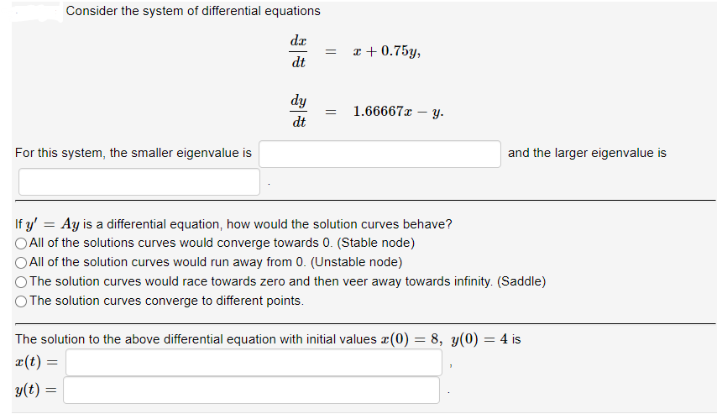Image resolution: width=717 pixels, height=414 pixels.
Task: Click the 'race towards zero' option text
Action: pos(288,281)
